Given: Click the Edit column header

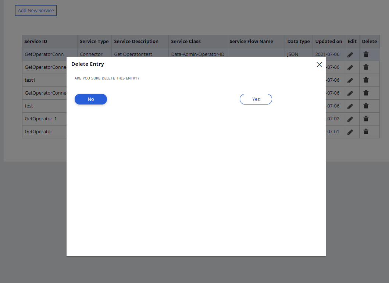Looking at the screenshot, I should click(x=352, y=42).
